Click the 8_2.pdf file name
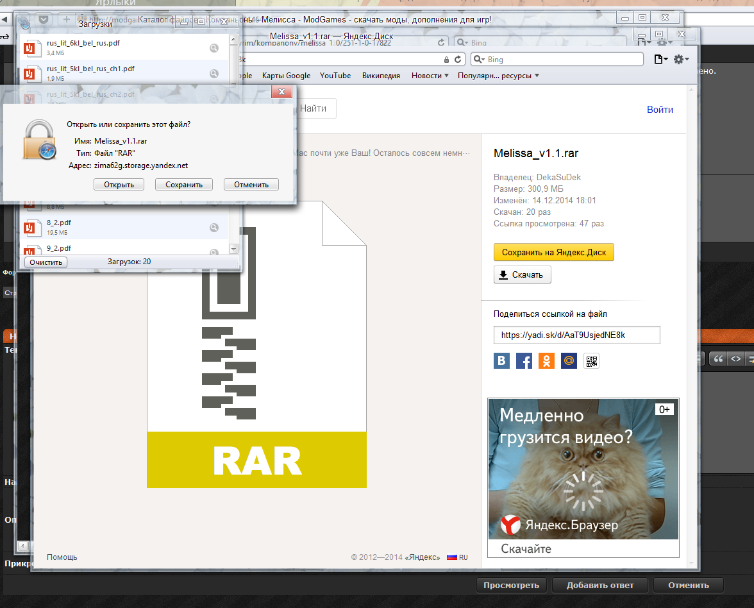Image resolution: width=754 pixels, height=608 pixels. (59, 223)
